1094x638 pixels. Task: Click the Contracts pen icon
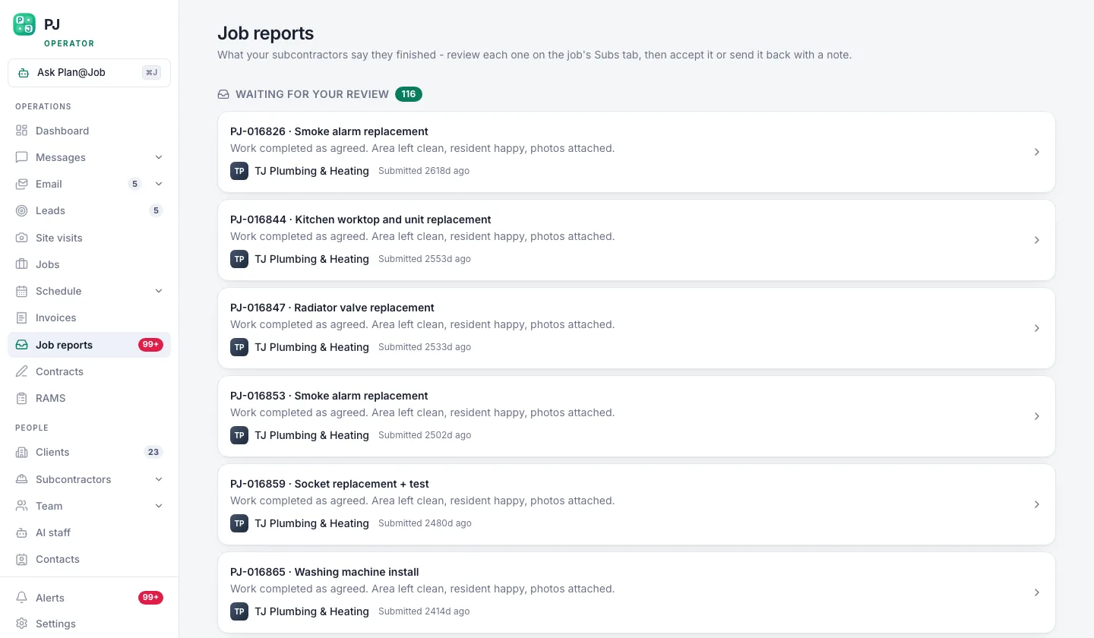click(x=22, y=371)
